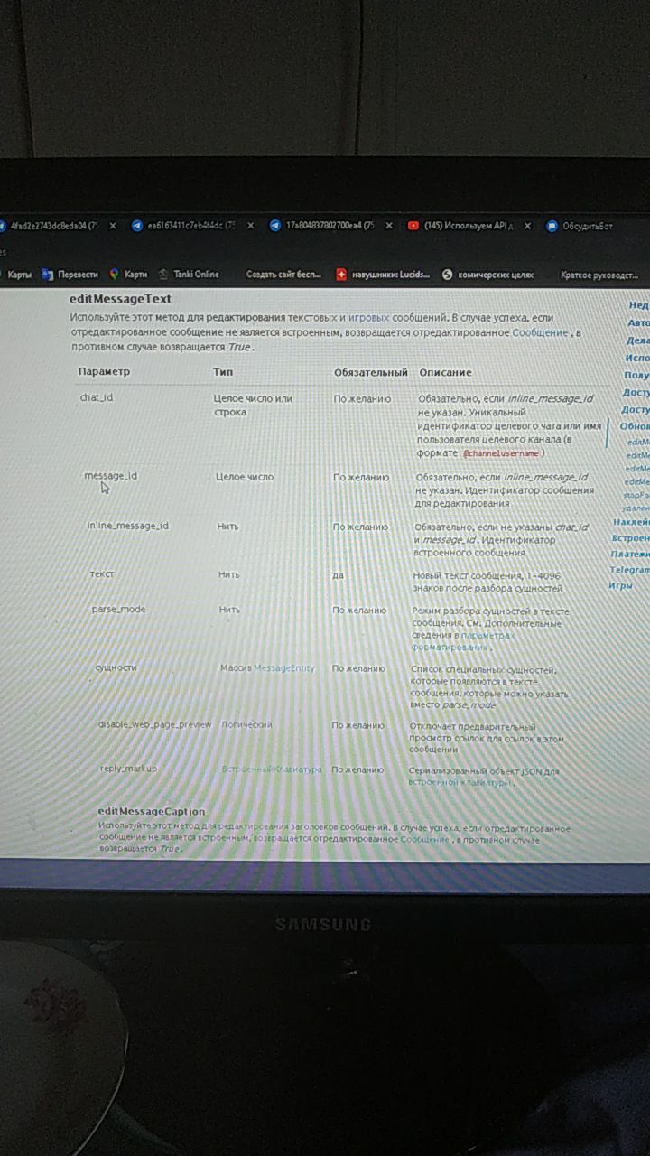Screen dimensions: 650x1156
Task: Open the Telegram sidebar section
Action: pyautogui.click(x=628, y=571)
